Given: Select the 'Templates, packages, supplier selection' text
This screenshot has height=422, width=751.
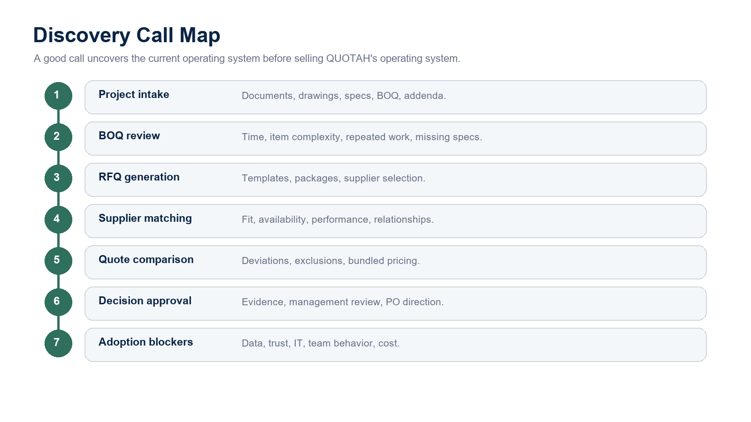Looking at the screenshot, I should click(333, 178).
